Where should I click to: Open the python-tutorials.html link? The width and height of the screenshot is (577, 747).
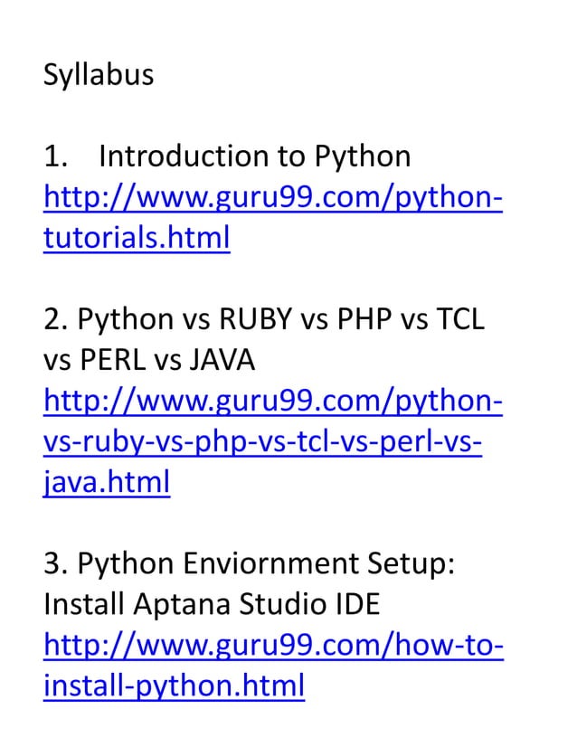tap(273, 198)
